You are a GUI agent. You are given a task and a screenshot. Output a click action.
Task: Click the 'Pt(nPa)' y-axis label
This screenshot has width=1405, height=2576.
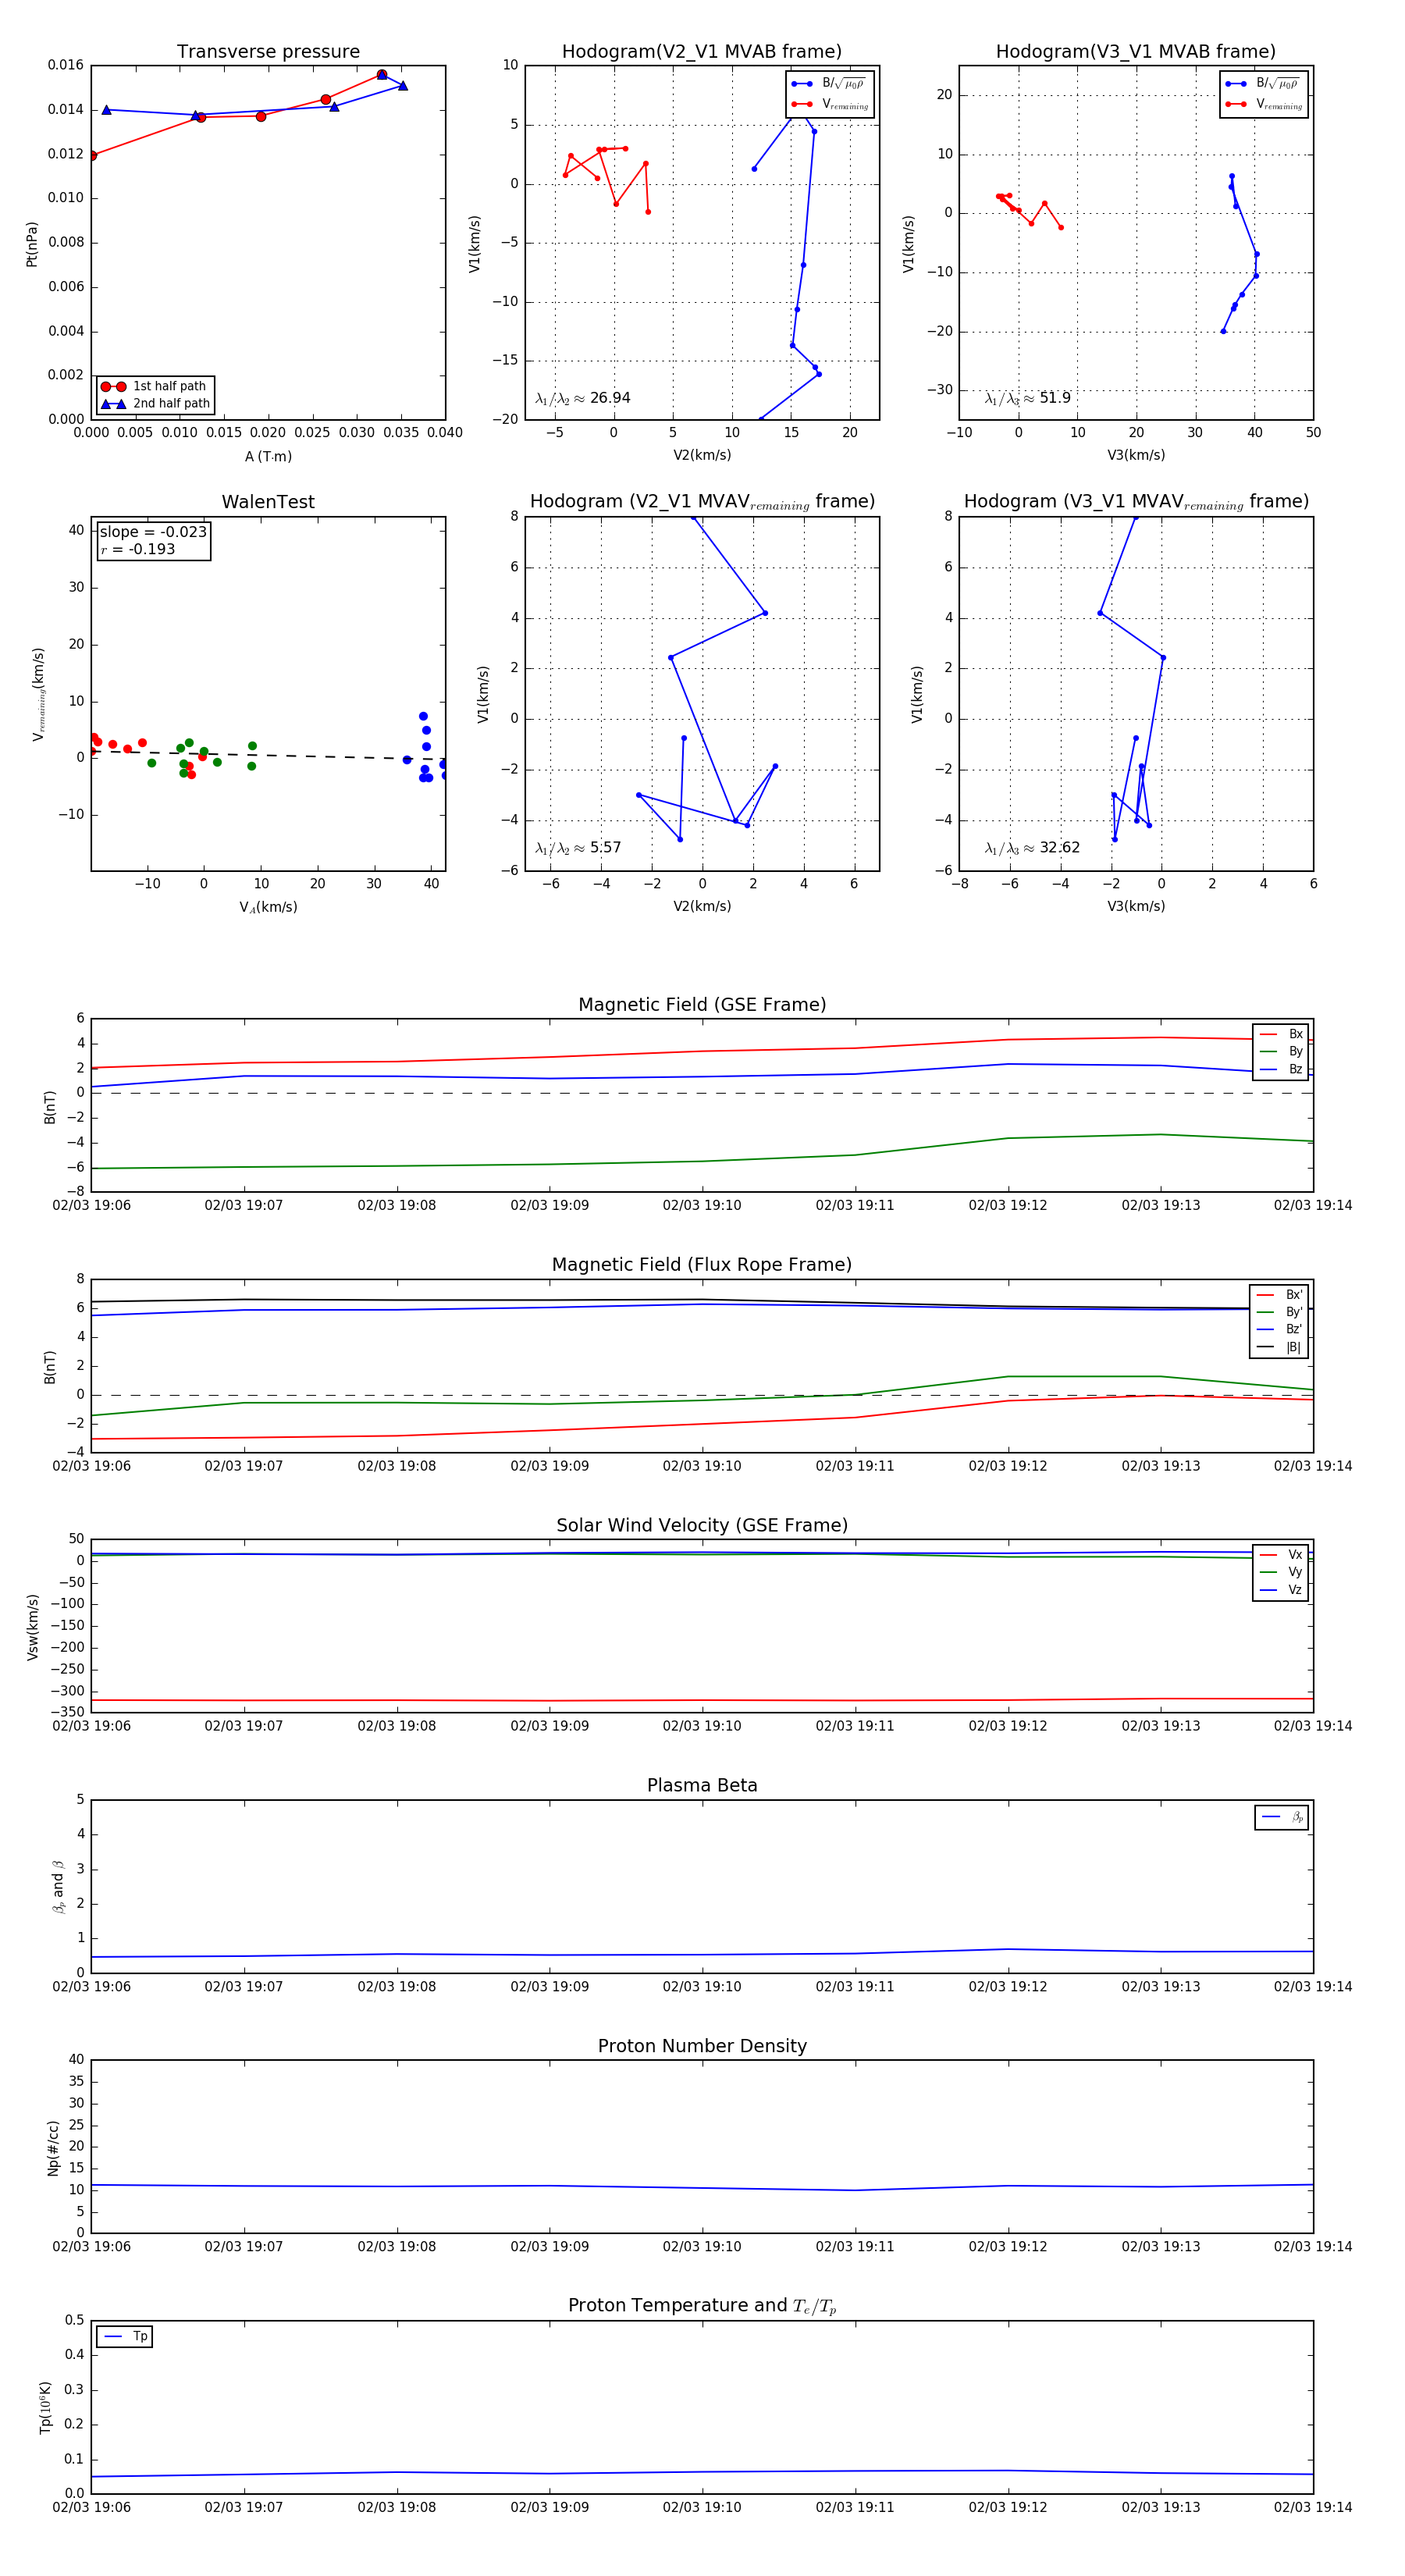[x=32, y=244]
